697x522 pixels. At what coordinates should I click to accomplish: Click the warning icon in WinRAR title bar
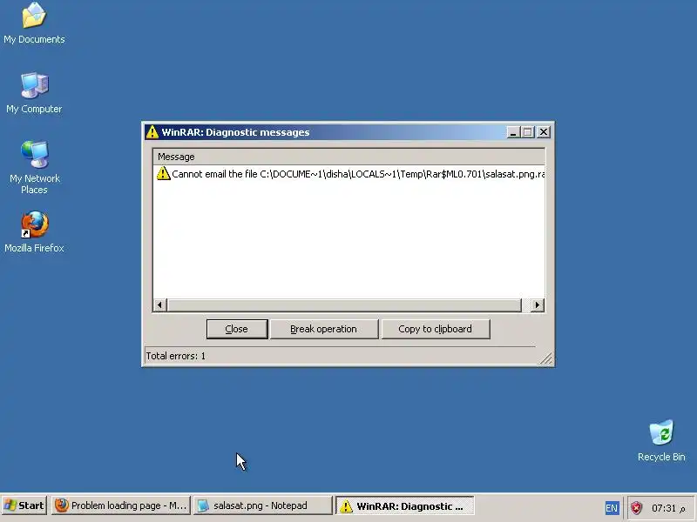[x=152, y=132]
